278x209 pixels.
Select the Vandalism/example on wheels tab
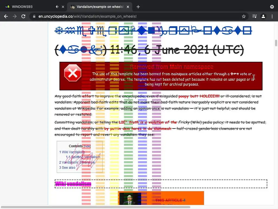[100, 7]
